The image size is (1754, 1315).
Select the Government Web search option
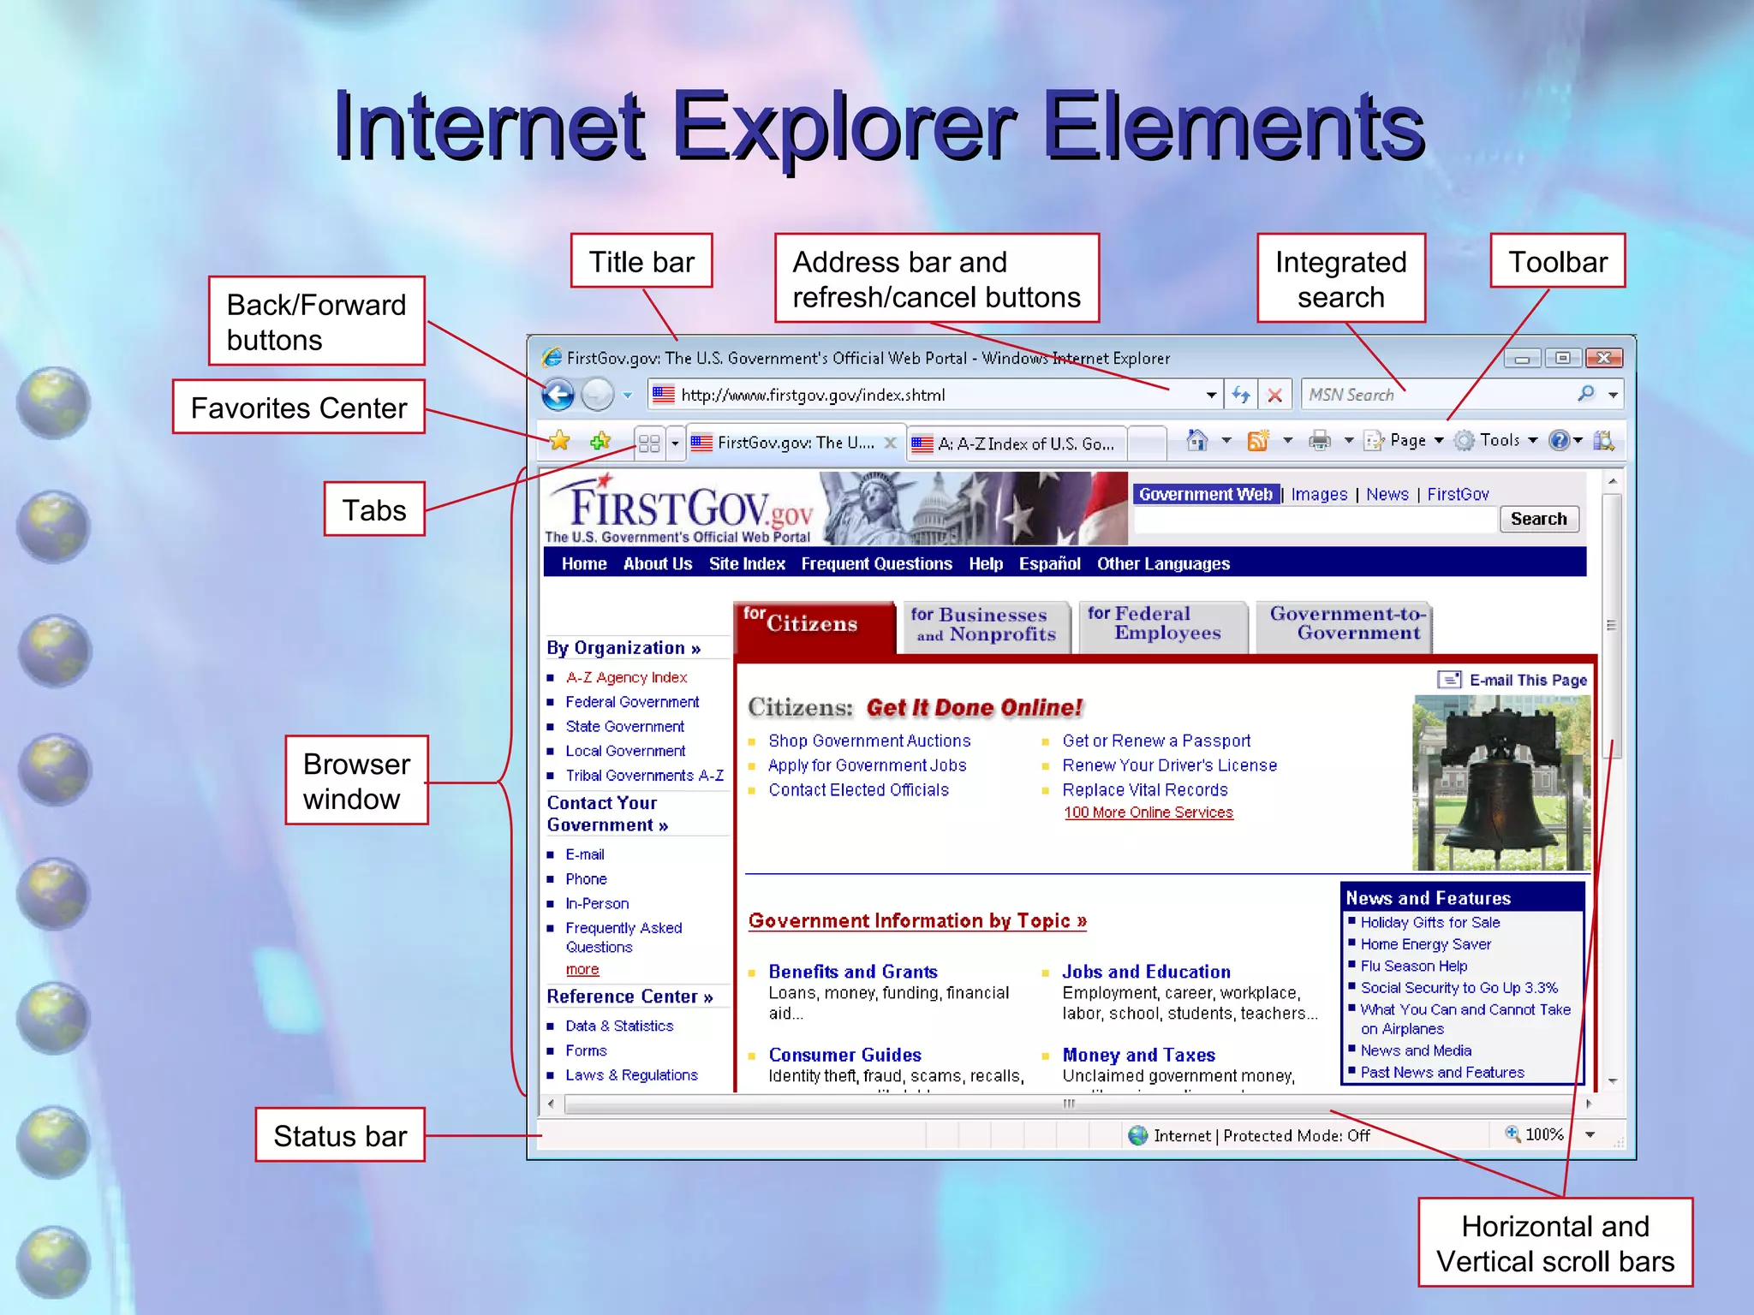(1206, 494)
